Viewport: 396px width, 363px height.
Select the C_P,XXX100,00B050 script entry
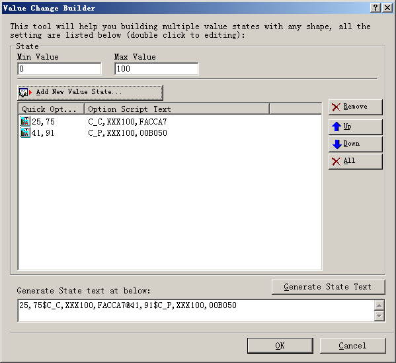point(128,133)
